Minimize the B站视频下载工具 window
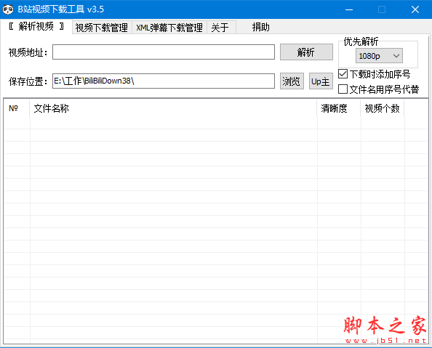This screenshot has height=348, width=432. pyautogui.click(x=349, y=9)
